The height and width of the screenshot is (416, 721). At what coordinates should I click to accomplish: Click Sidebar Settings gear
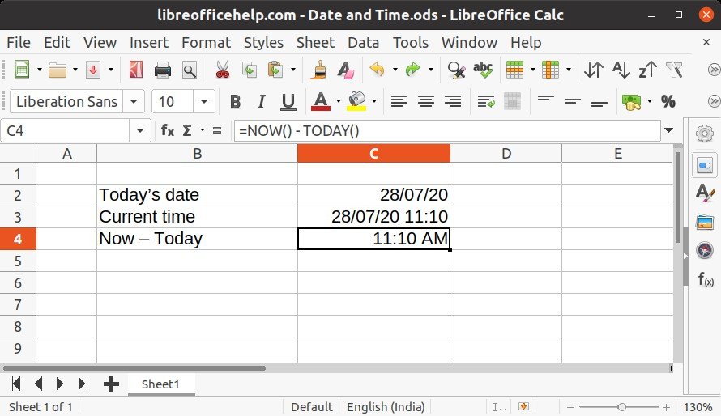coord(705,134)
